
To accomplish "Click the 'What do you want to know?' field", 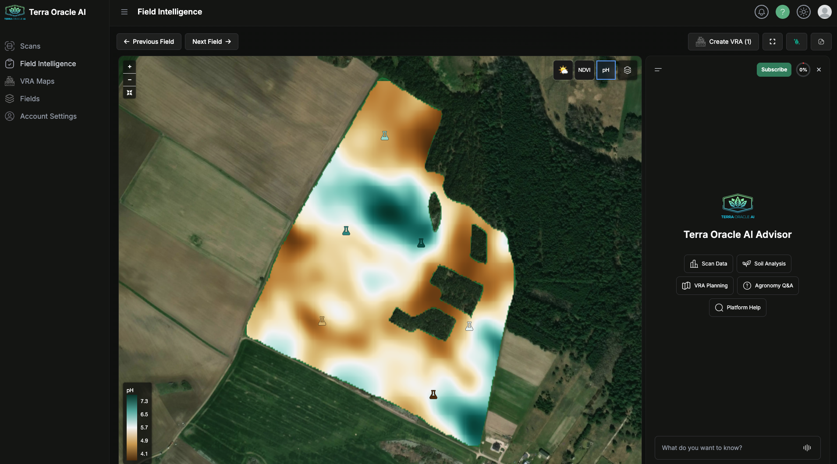I will point(723,447).
